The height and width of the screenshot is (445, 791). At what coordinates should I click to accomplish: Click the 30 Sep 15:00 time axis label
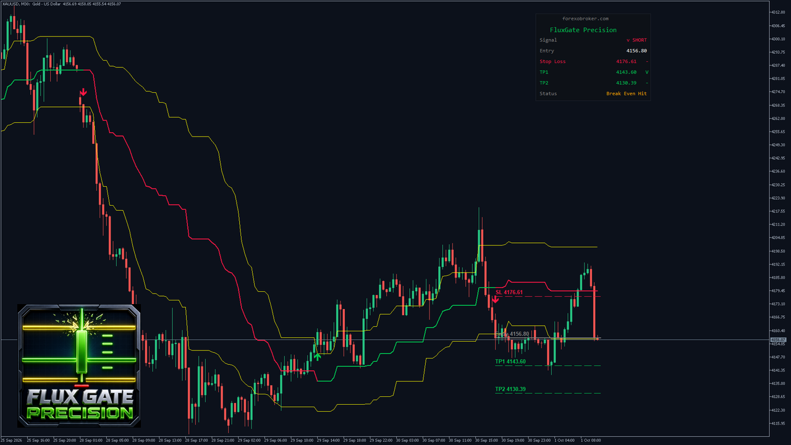pos(488,440)
